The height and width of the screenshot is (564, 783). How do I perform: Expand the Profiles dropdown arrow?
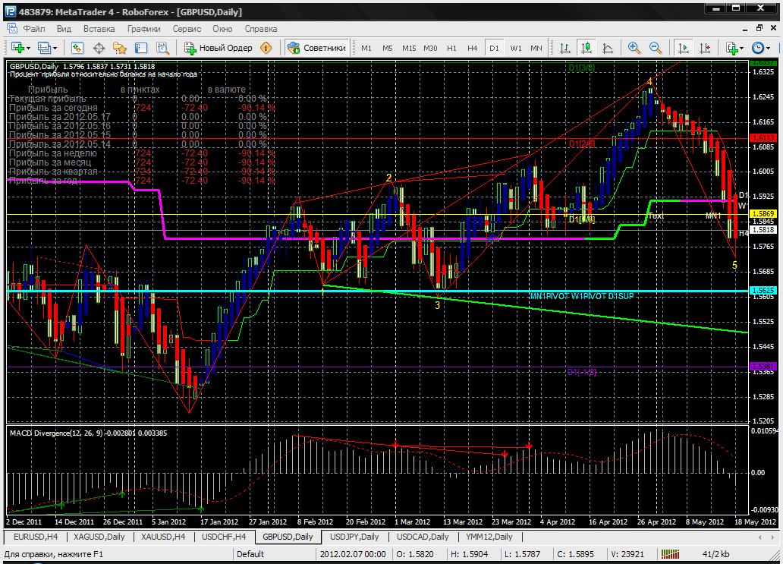(55, 49)
